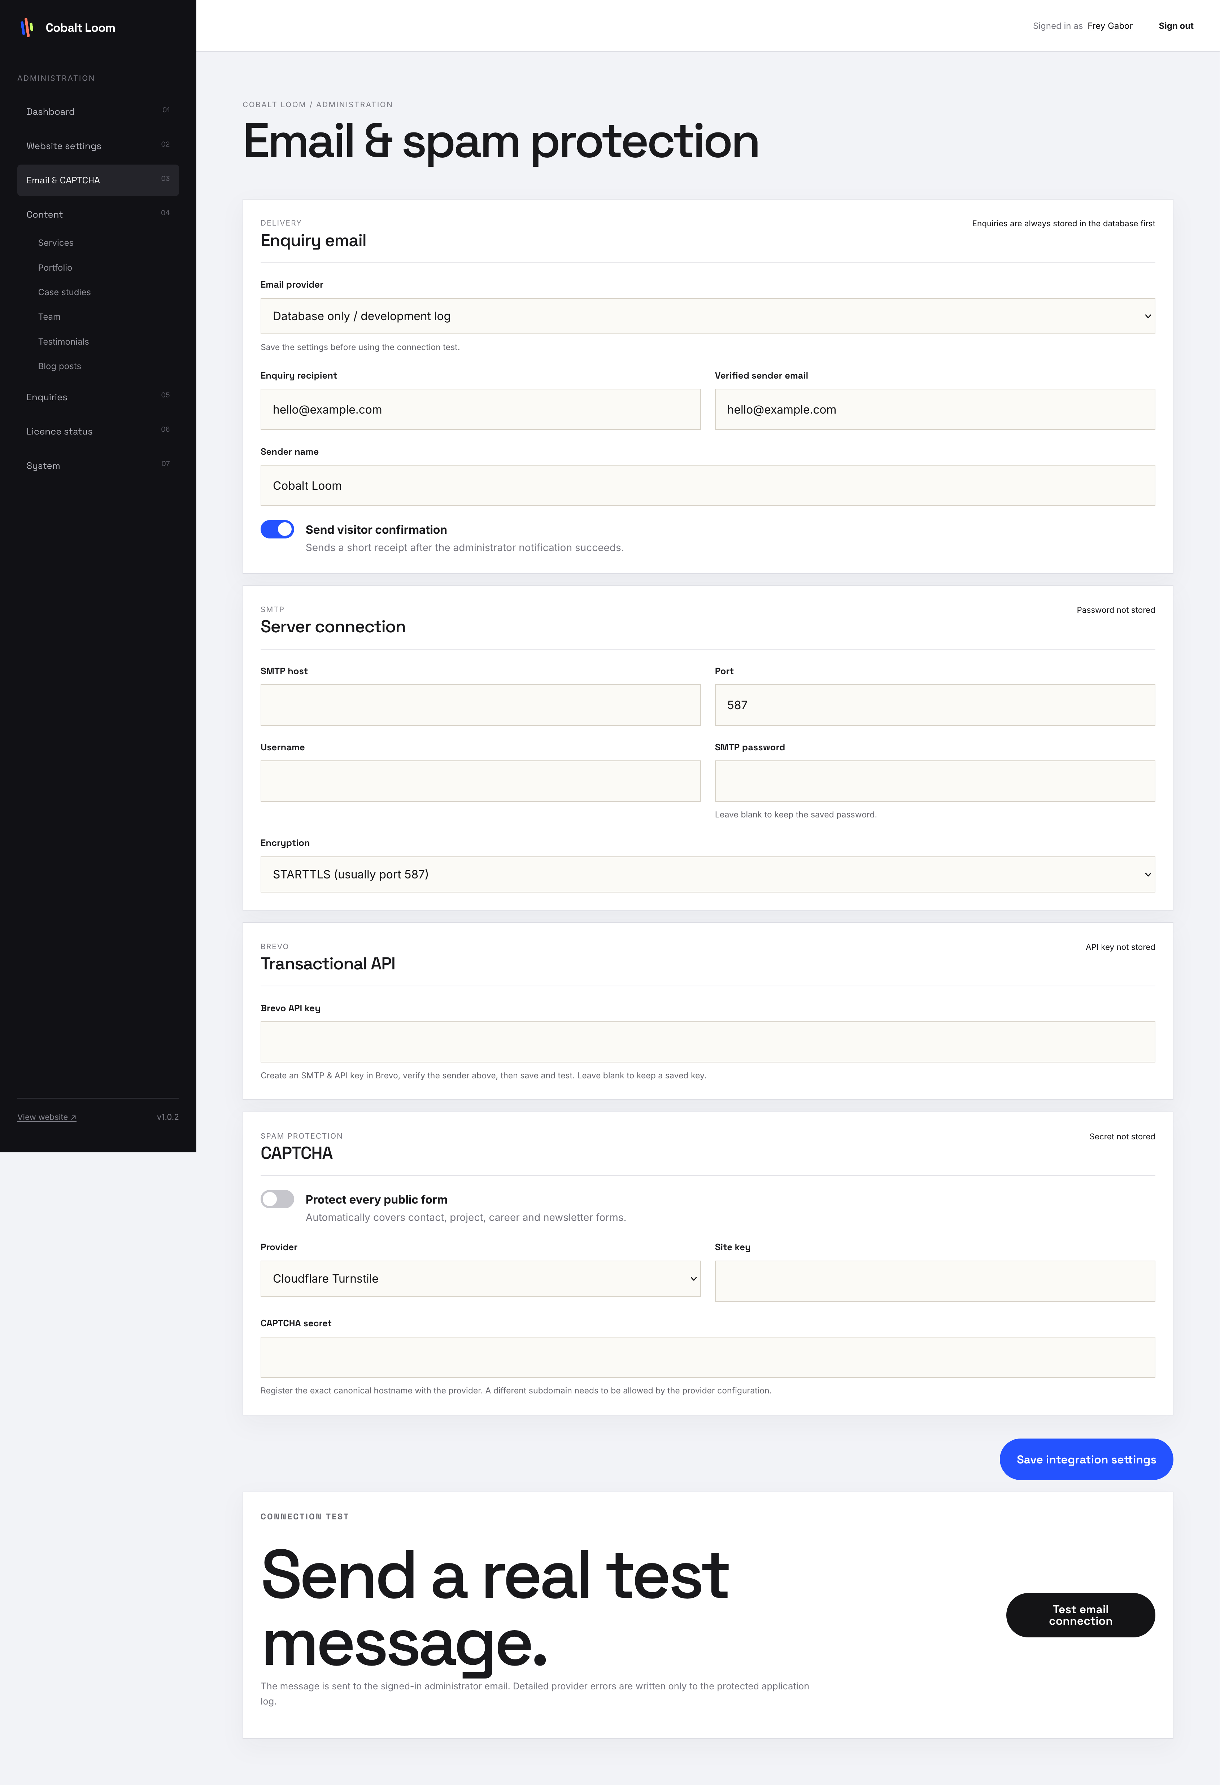Focus the Sender name field

(707, 485)
